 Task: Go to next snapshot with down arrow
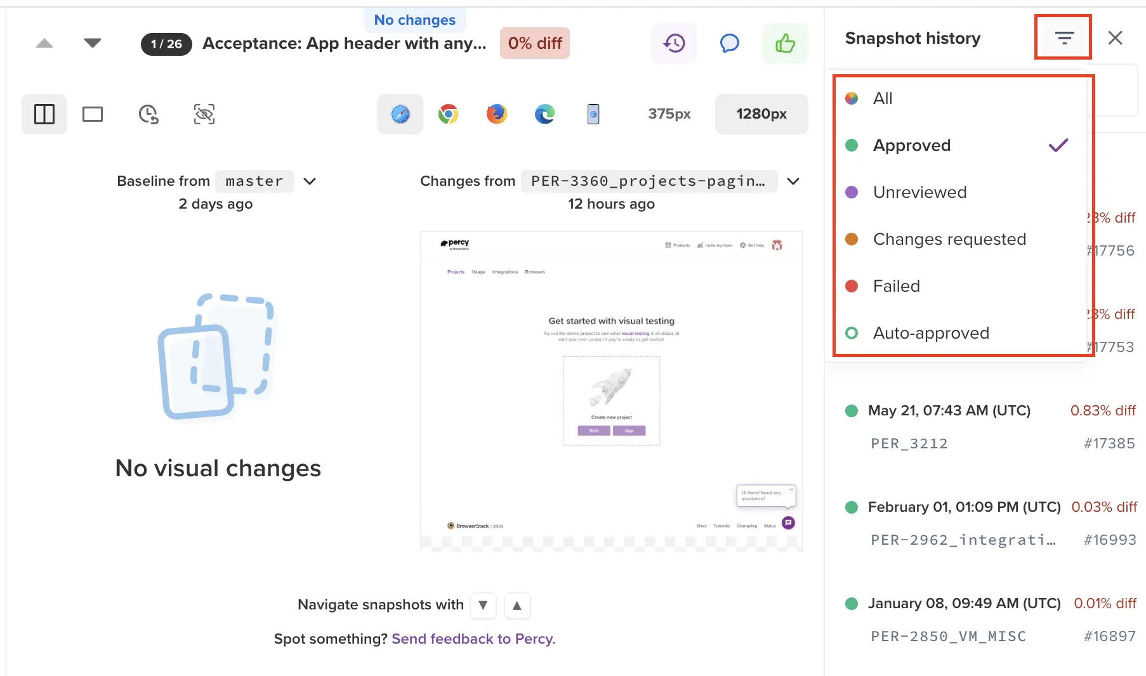(x=93, y=43)
